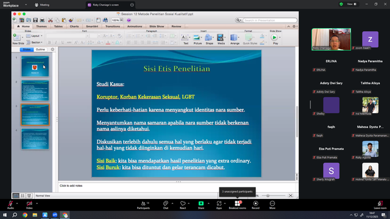Turn on camera with Video button
390x219 pixels.
(29, 205)
